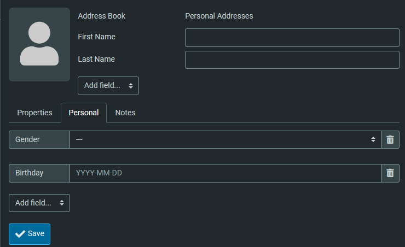Switch to the Properties tab
Image resolution: width=405 pixels, height=247 pixels.
pos(34,113)
